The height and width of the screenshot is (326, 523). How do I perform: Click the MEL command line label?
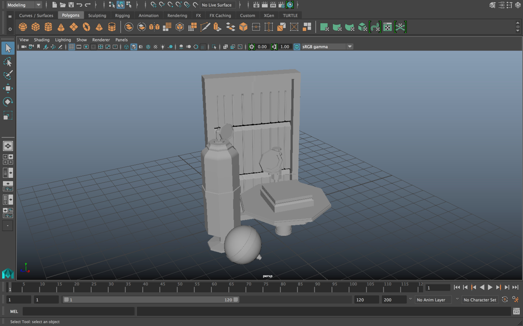tap(14, 311)
